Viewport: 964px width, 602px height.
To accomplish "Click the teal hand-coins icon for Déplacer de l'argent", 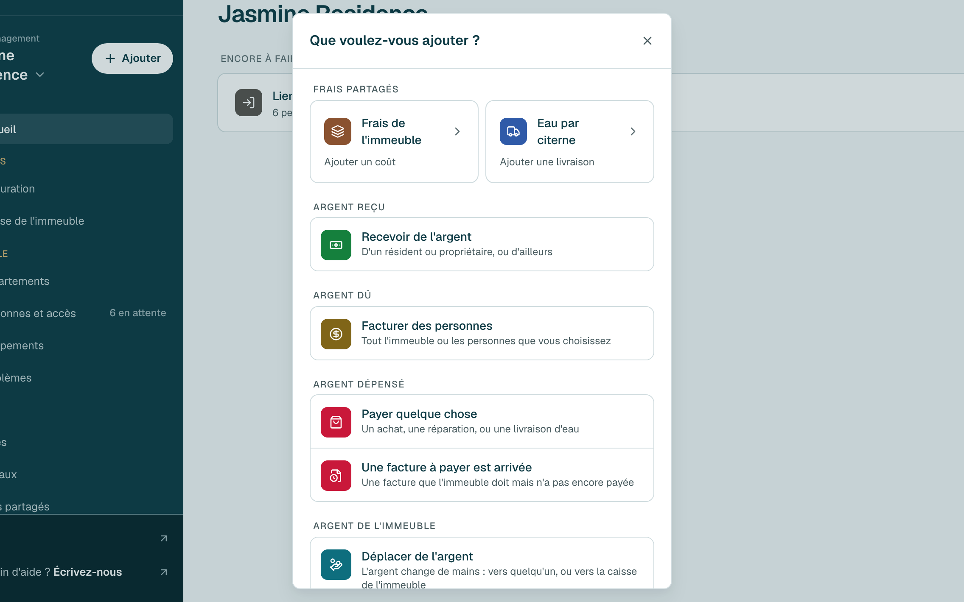I will [336, 565].
